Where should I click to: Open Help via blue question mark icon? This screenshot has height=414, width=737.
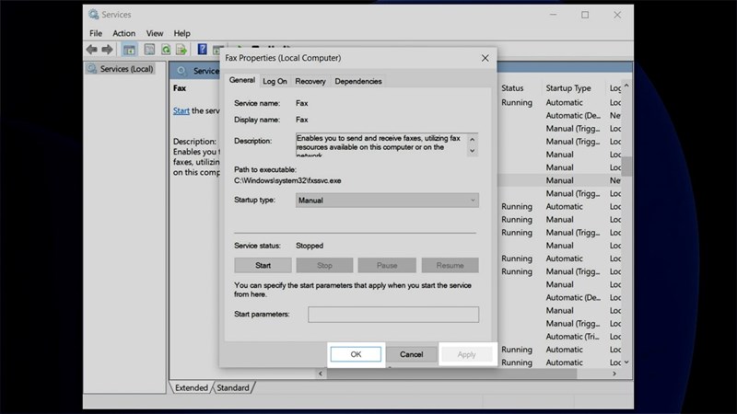pos(202,49)
